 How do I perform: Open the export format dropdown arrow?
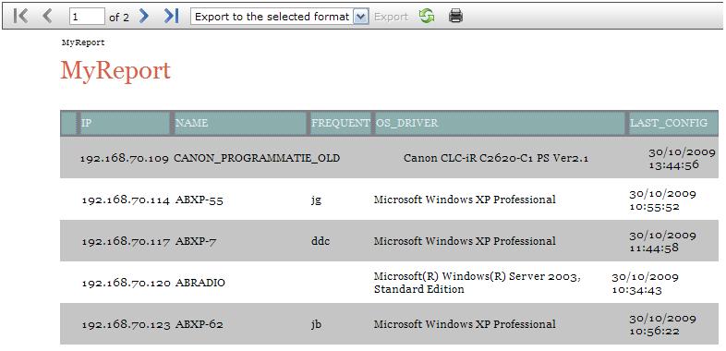pos(360,18)
